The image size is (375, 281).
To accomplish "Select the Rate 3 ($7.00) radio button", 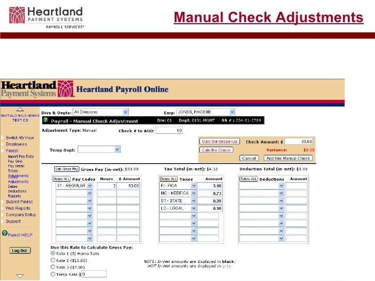I will 53,267.
